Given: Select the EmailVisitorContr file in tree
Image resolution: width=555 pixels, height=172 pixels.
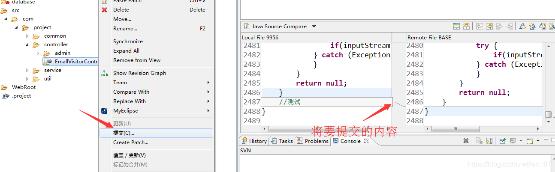Looking at the screenshot, I should [71, 62].
